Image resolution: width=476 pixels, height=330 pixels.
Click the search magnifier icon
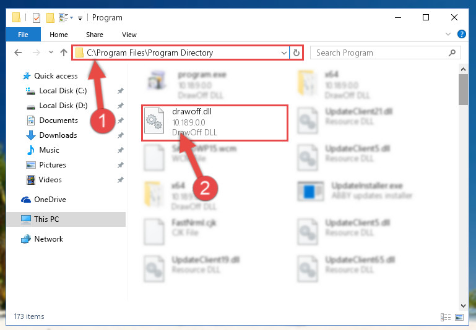tap(452, 53)
